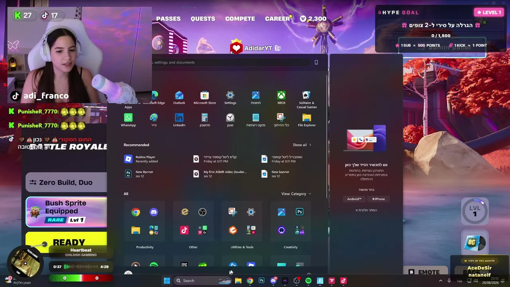
Task: Launch Microsoft Store from pinned apps
Action: point(204,98)
